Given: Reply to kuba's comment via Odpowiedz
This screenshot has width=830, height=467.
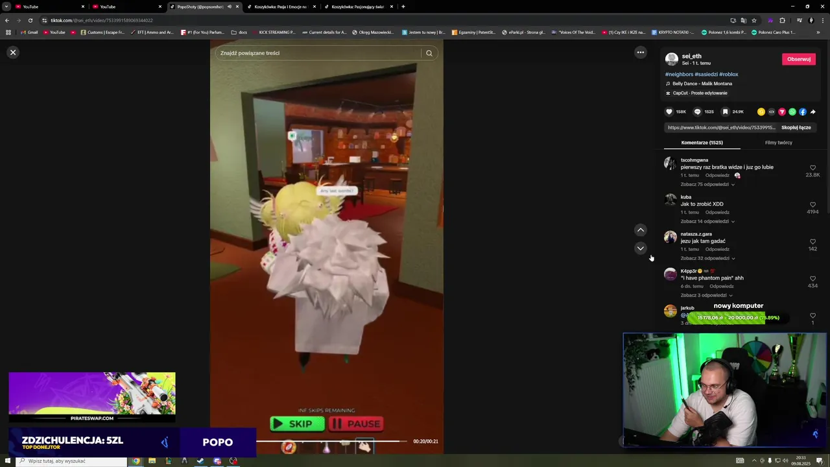Looking at the screenshot, I should coord(717,212).
